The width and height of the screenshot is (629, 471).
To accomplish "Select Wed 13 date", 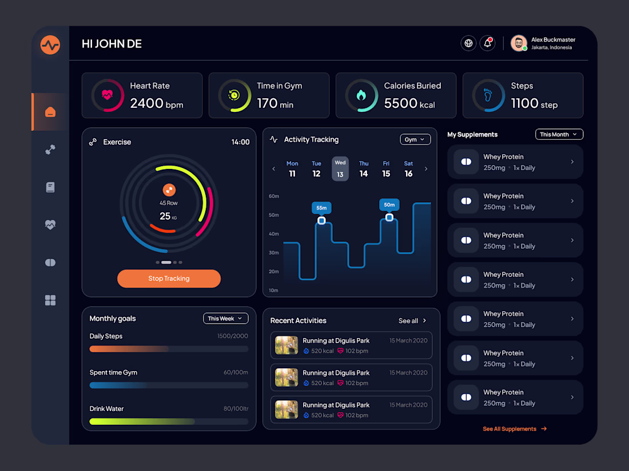I will click(340, 168).
